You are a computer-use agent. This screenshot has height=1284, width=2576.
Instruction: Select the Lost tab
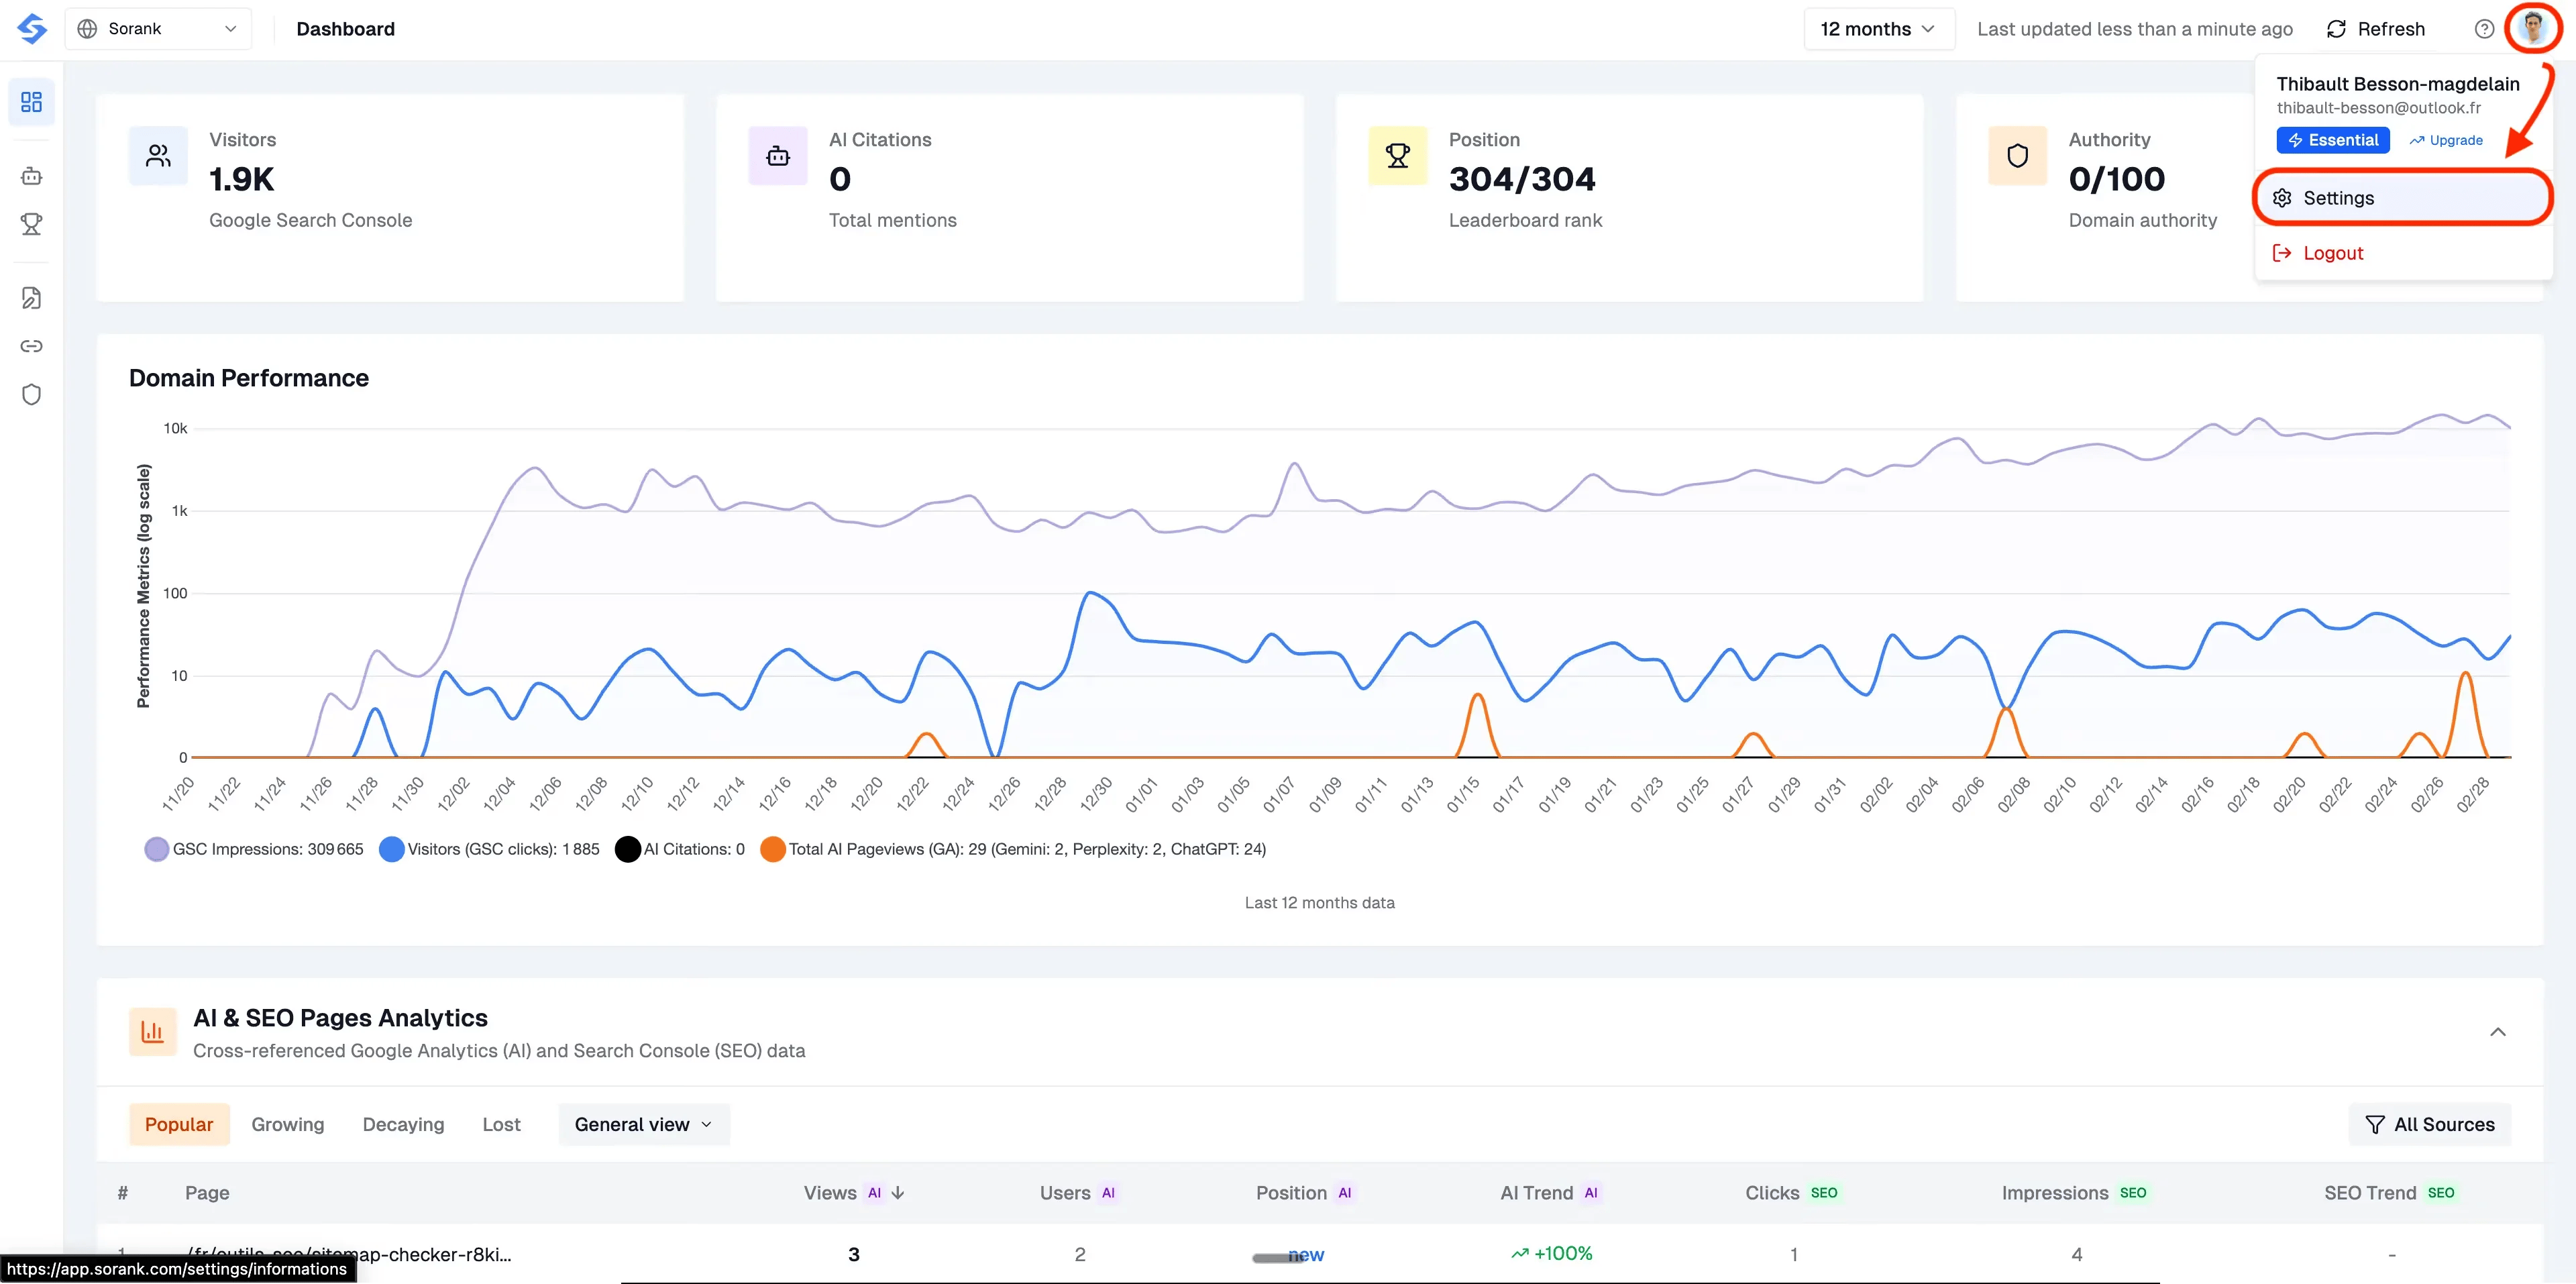coord(501,1124)
